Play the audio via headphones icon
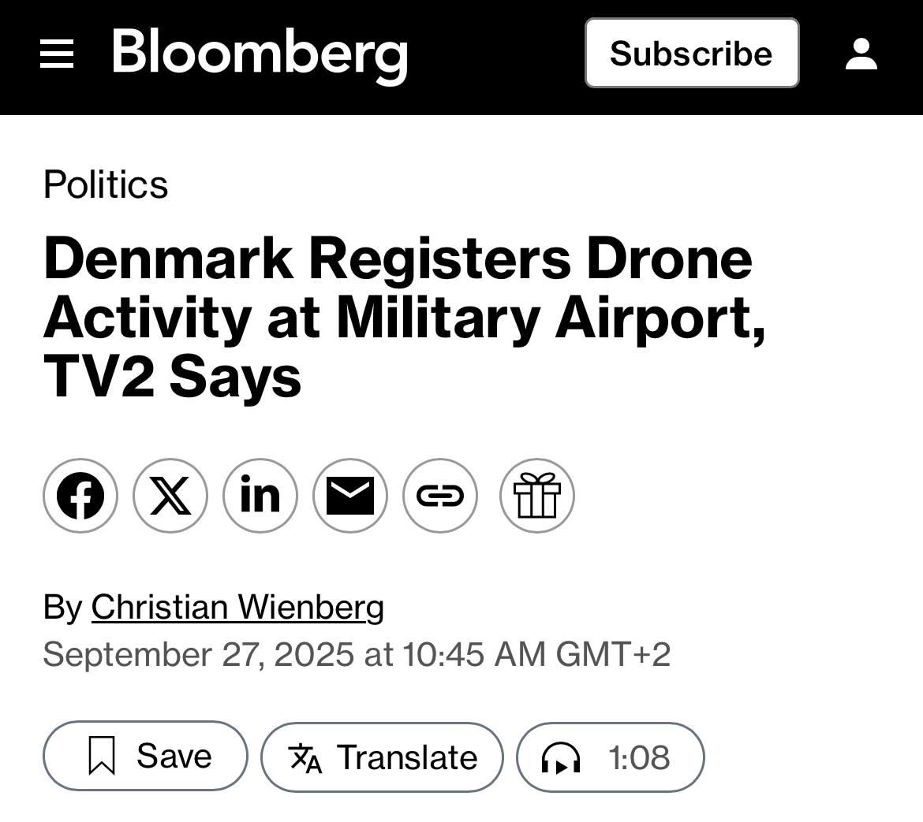 [x=561, y=758]
